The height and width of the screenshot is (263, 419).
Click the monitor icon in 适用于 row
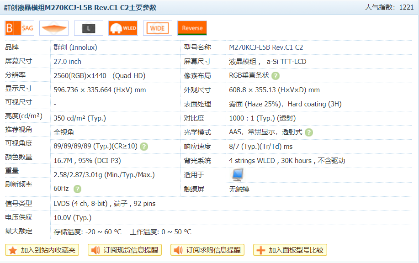click(x=237, y=175)
